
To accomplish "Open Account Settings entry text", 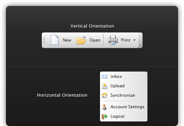I will 128,107.
